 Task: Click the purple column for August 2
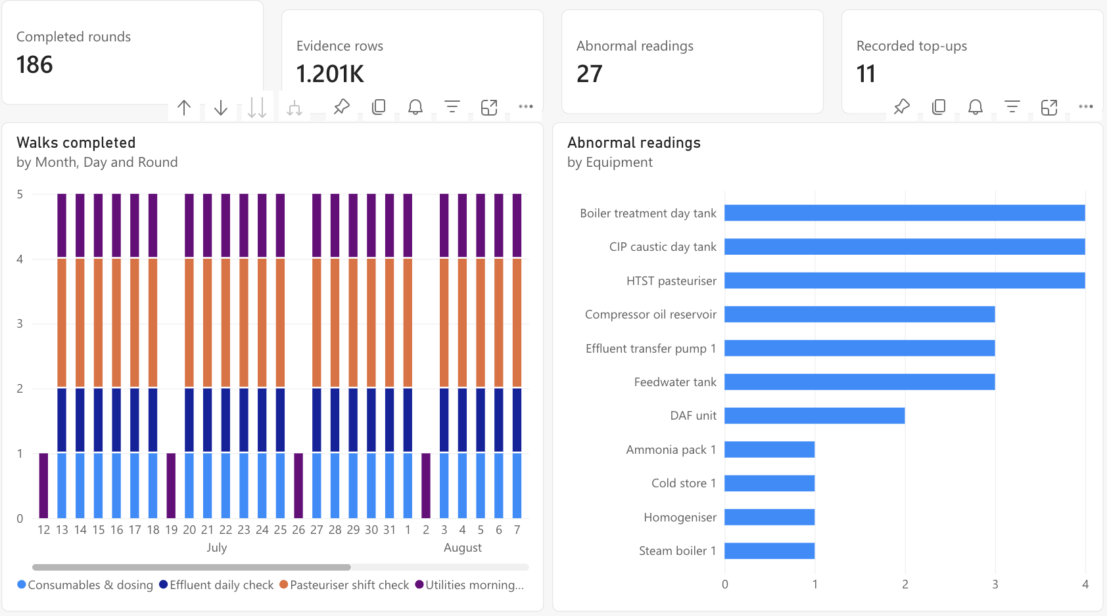click(x=426, y=485)
